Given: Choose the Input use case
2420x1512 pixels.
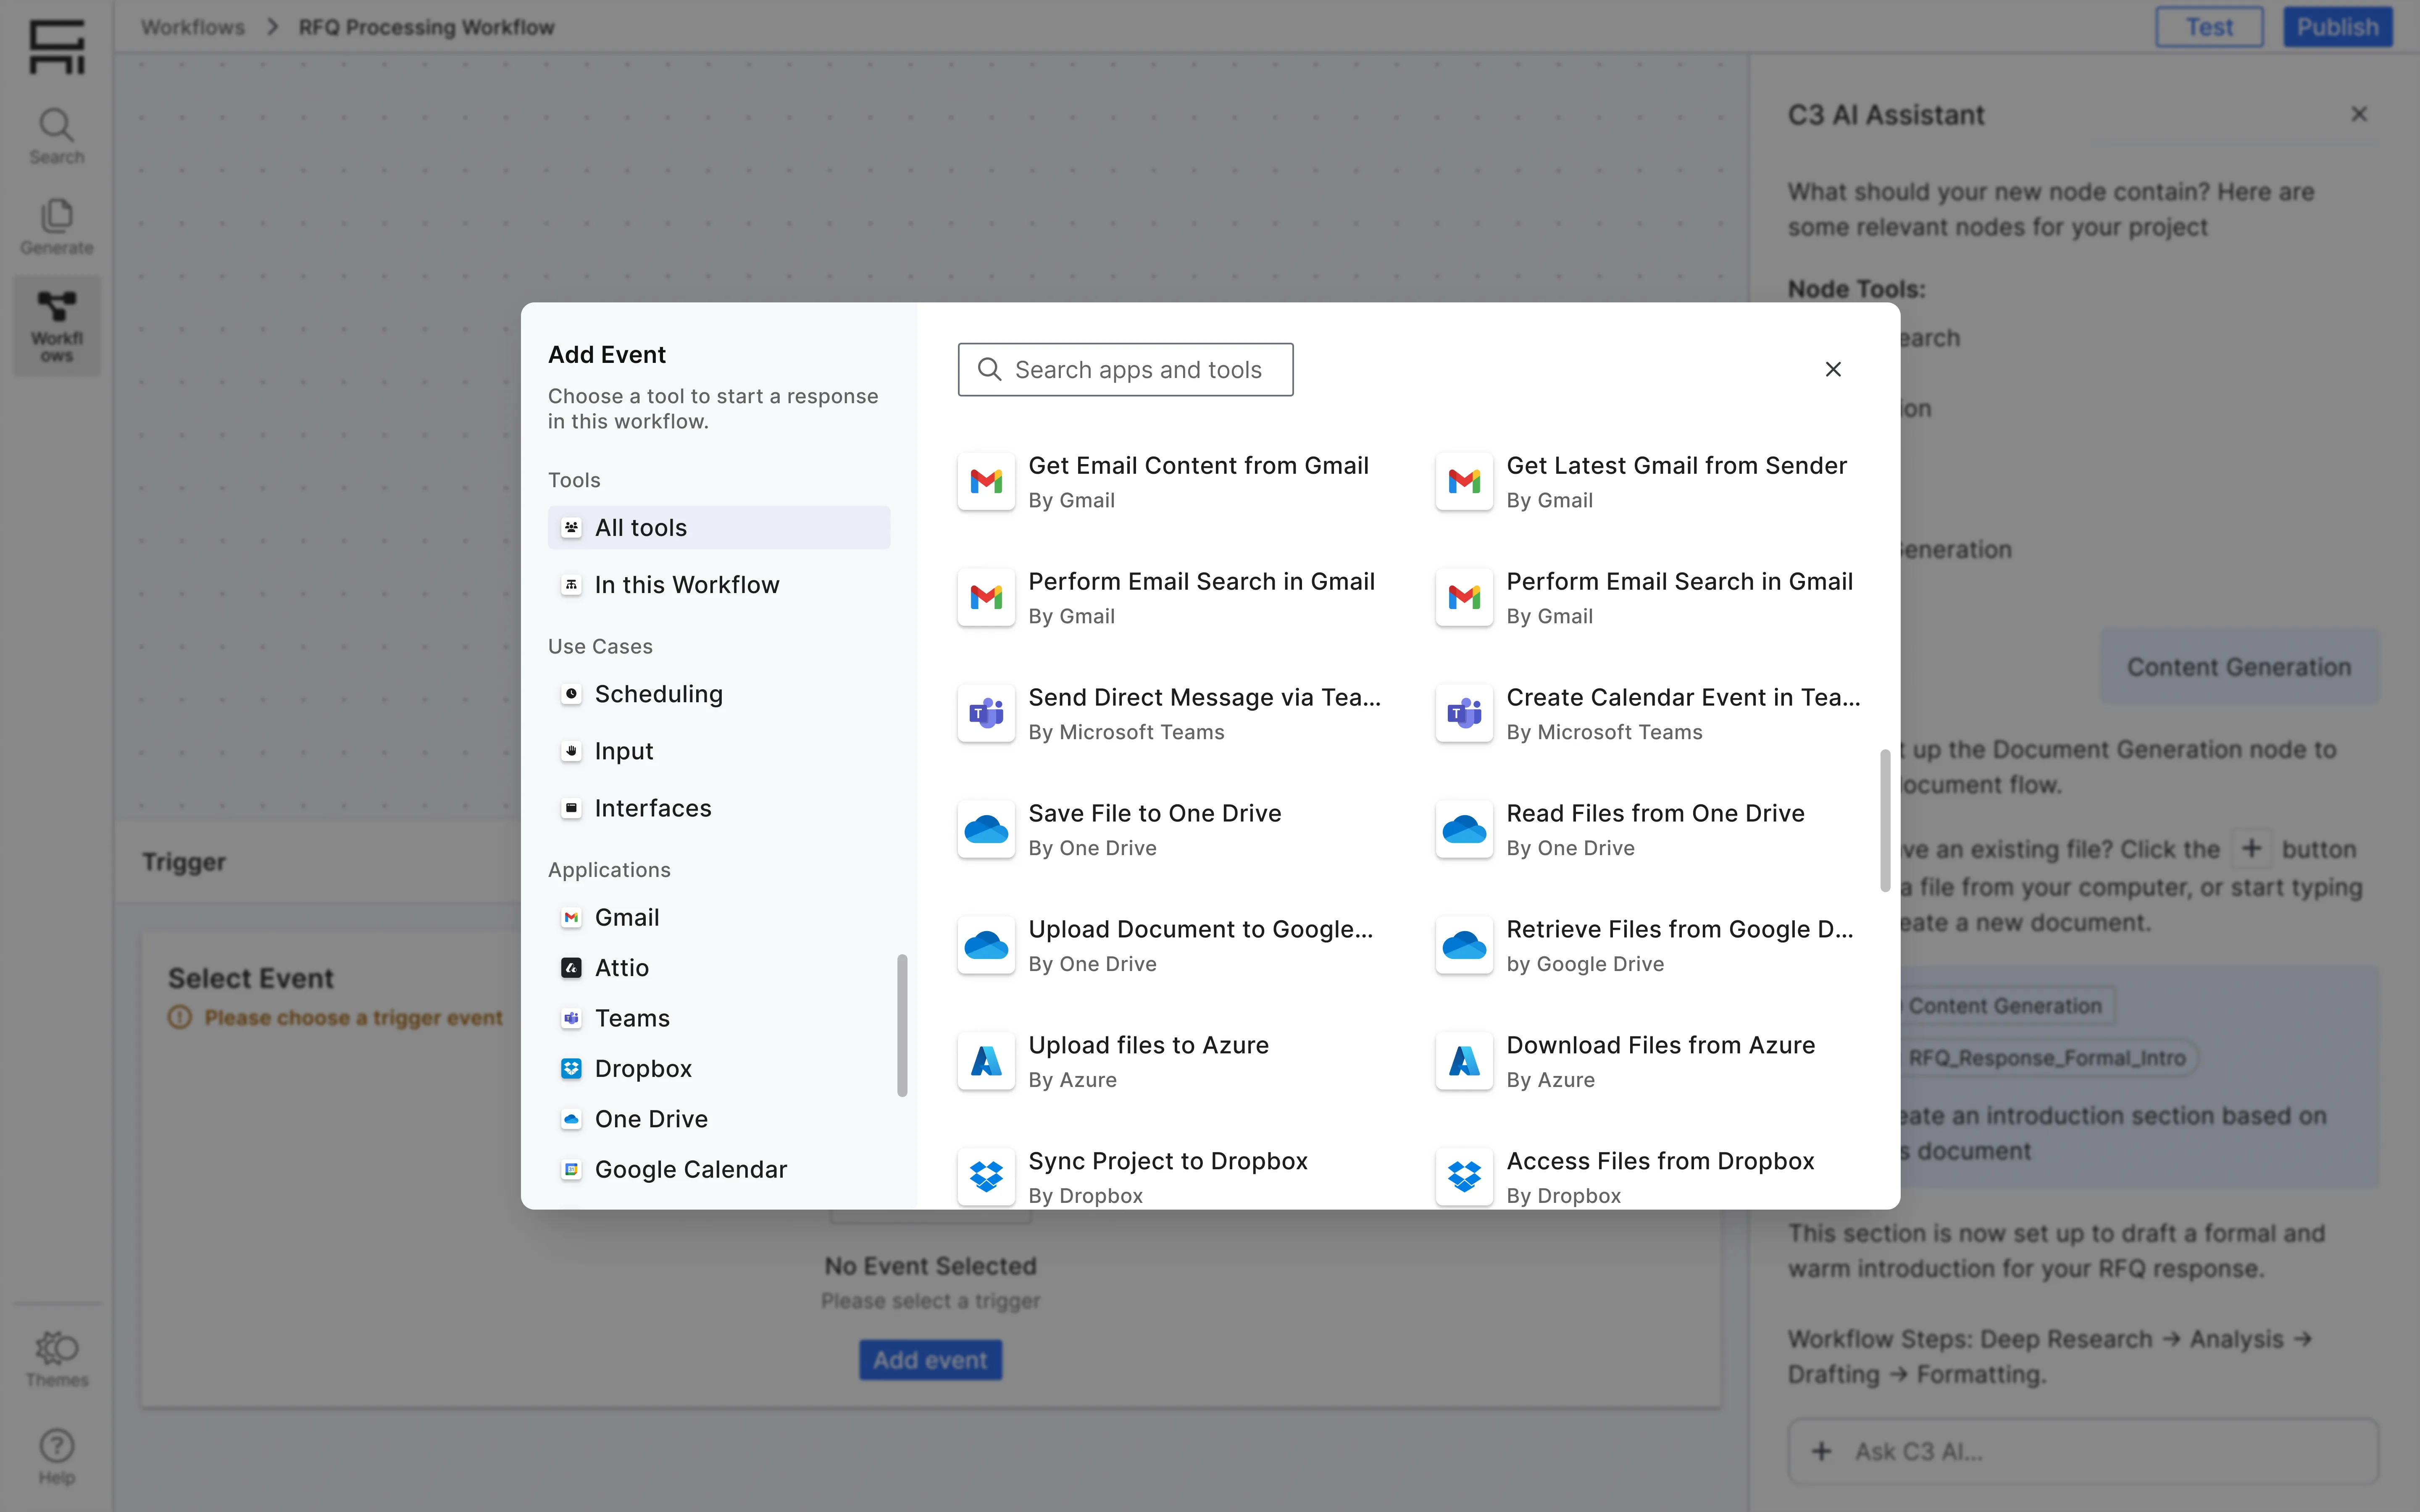Looking at the screenshot, I should coord(718,751).
